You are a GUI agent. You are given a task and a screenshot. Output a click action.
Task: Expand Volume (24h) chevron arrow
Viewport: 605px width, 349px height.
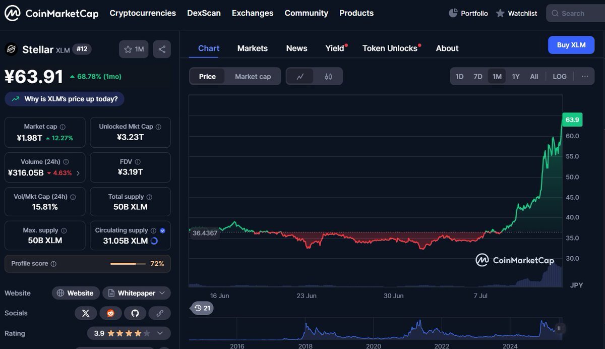click(x=78, y=173)
